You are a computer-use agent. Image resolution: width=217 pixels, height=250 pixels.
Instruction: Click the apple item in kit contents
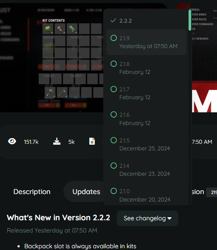coord(48,29)
